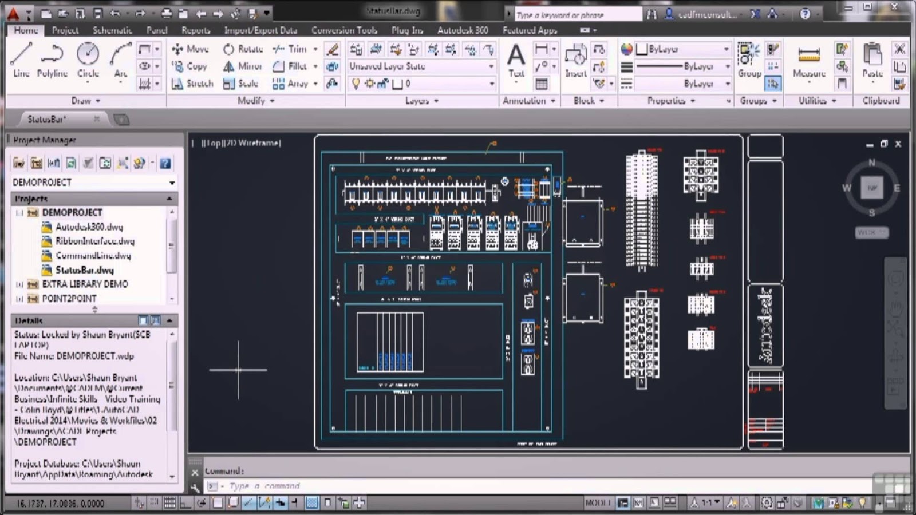The width and height of the screenshot is (916, 515).
Task: Open the Reports ribbon tab
Action: pos(196,30)
